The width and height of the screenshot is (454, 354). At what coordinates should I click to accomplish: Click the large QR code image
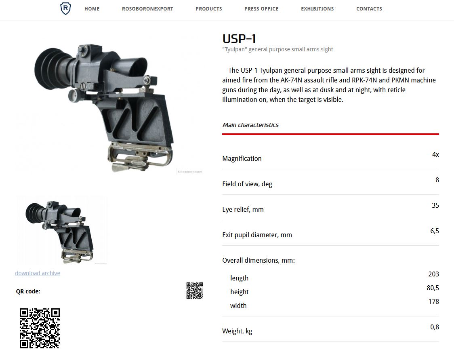pos(40,328)
